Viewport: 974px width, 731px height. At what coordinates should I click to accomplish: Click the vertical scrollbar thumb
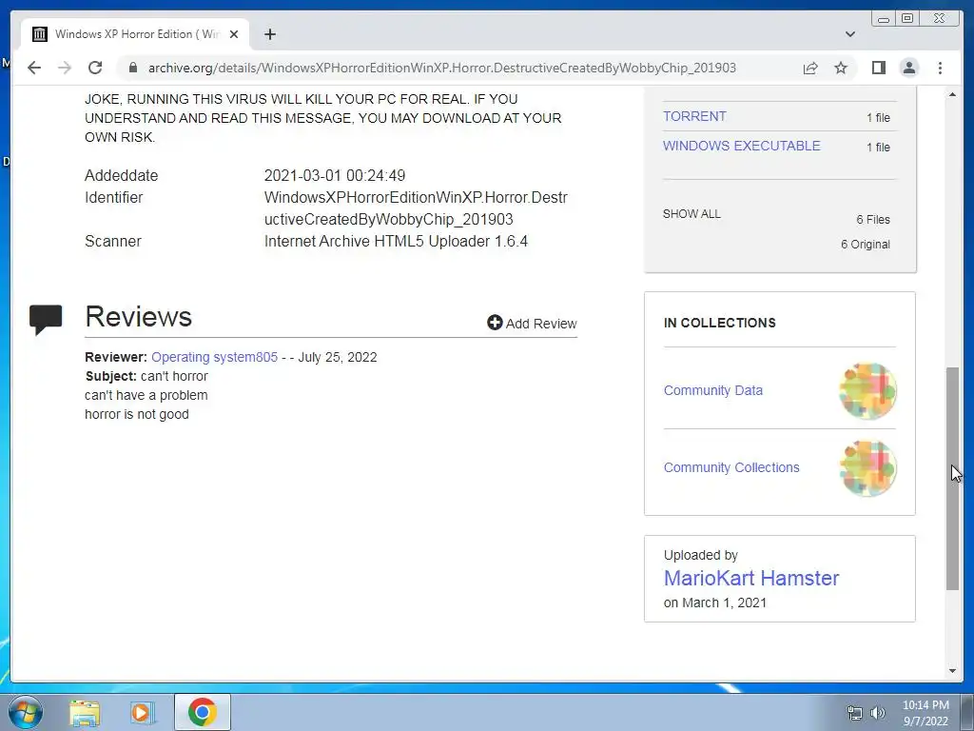(952, 479)
